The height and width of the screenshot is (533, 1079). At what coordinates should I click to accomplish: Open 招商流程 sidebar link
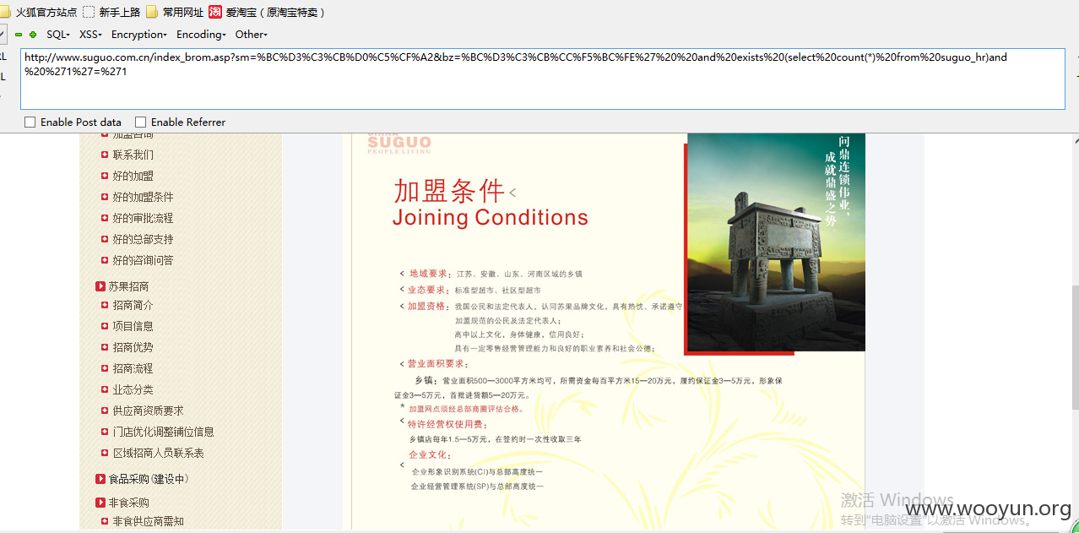point(133,368)
